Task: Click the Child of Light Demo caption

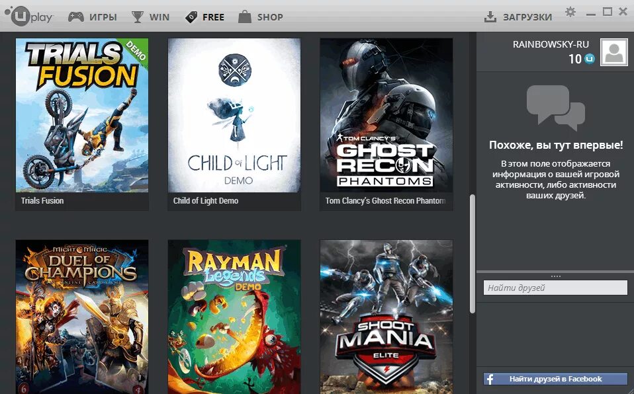Action: (x=206, y=200)
